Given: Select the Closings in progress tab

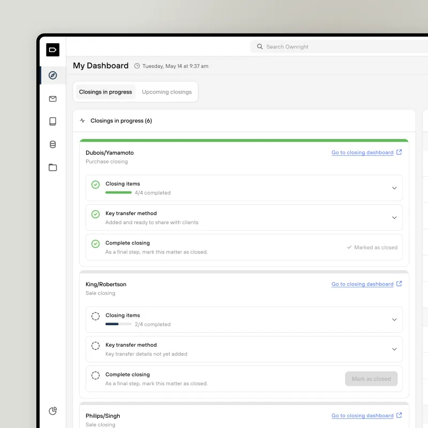Looking at the screenshot, I should pyautogui.click(x=105, y=92).
